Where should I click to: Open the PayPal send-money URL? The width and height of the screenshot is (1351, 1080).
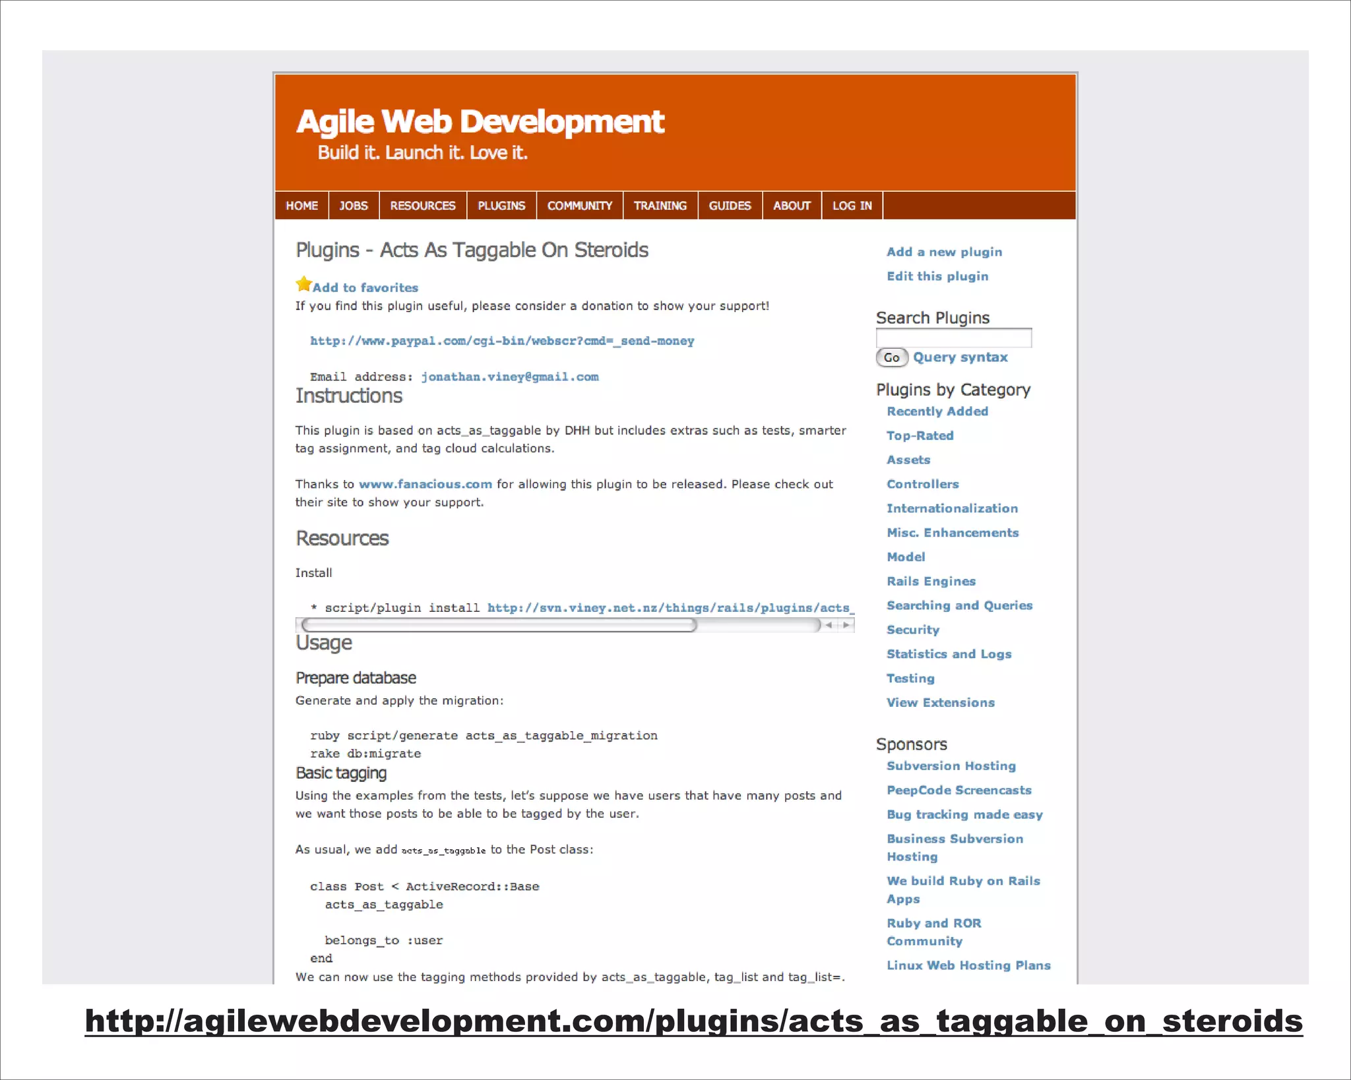pyautogui.click(x=502, y=341)
